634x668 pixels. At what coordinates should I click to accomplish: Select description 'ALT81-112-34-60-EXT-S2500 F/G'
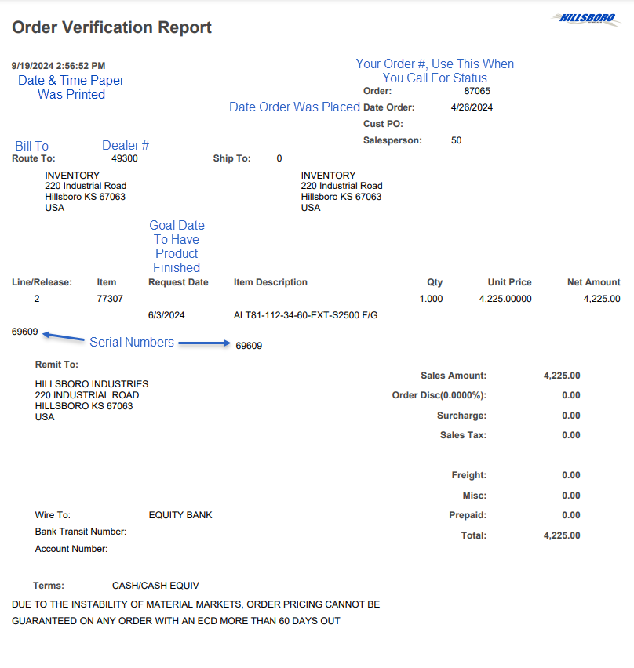point(306,315)
